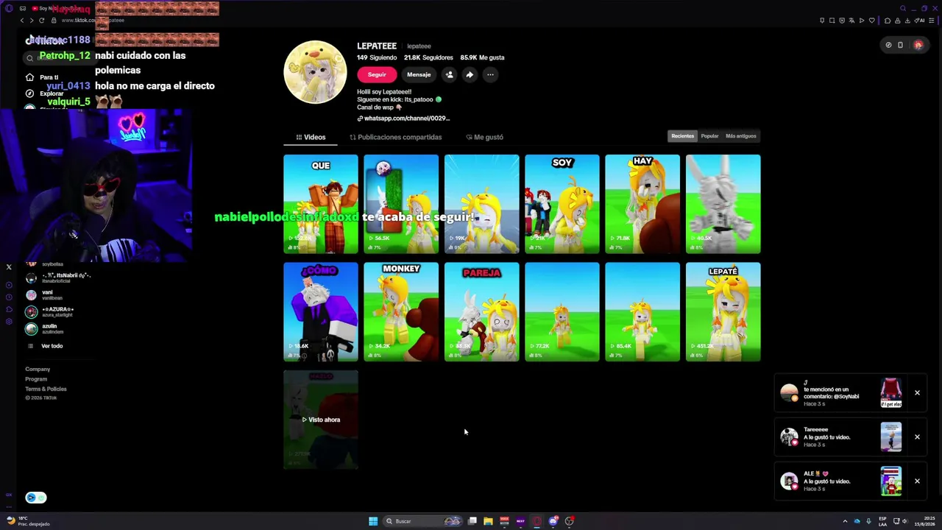Open ALE notification video thumbnail

tap(891, 481)
